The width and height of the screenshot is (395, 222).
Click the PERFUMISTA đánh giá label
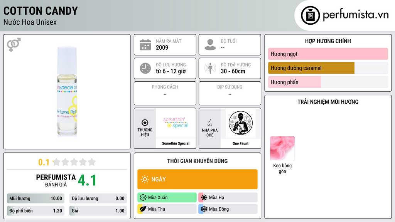[56, 180]
